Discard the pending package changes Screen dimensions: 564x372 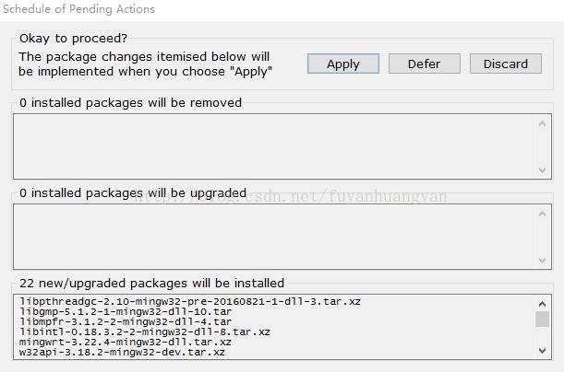click(506, 64)
